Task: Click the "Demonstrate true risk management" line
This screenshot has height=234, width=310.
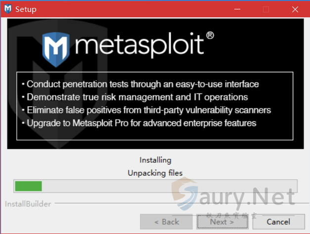Action: (x=137, y=97)
